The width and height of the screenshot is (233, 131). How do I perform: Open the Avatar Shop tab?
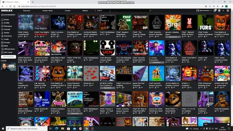(x=48, y=11)
